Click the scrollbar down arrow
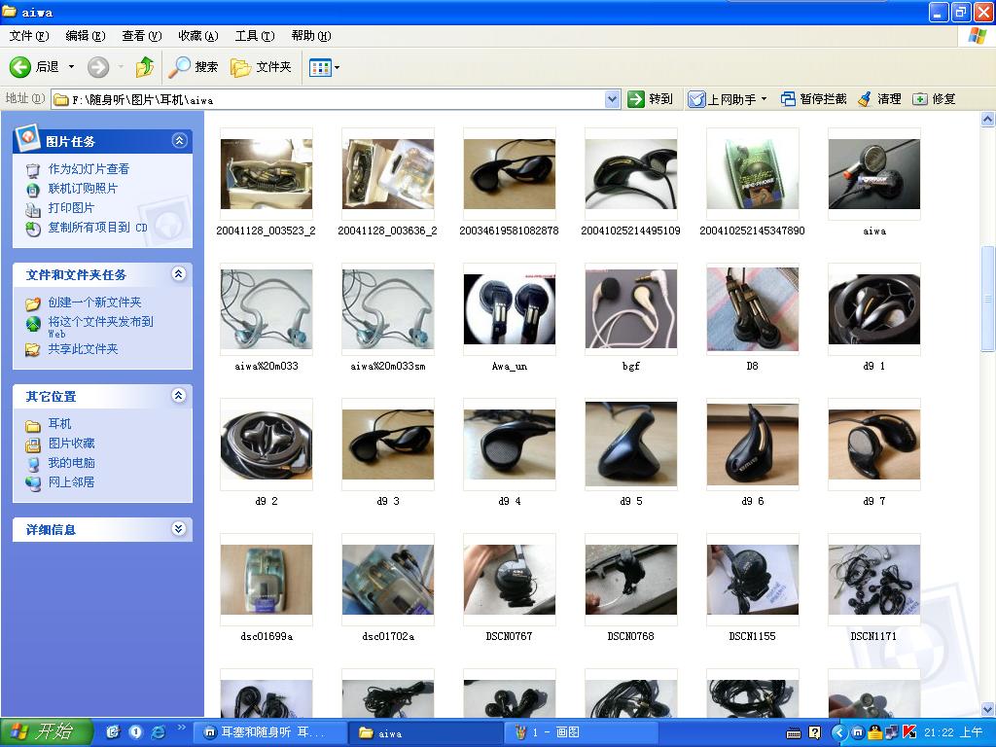The width and height of the screenshot is (996, 747). pyautogui.click(x=988, y=709)
